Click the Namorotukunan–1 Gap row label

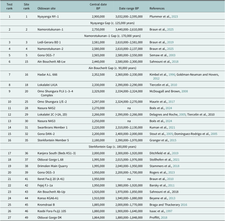(112, 36)
